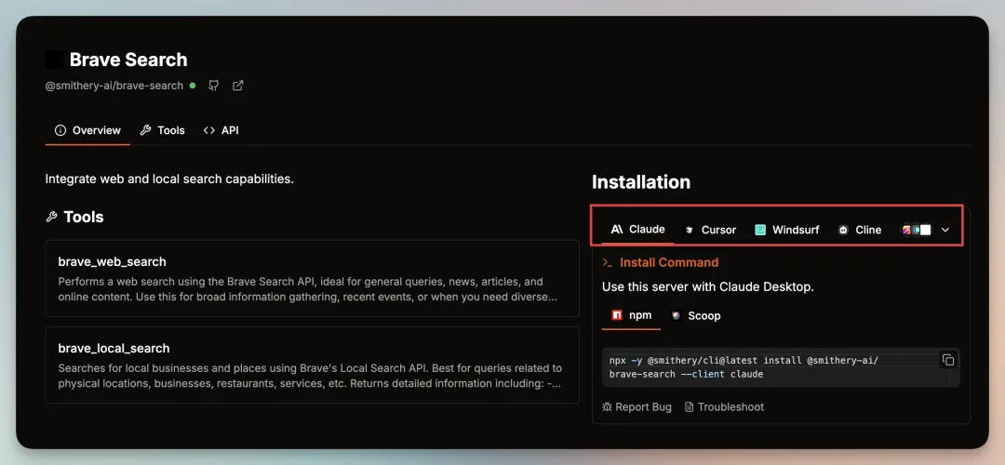Open the brave_web_search tool card
This screenshot has width=1005, height=465.
coord(312,279)
